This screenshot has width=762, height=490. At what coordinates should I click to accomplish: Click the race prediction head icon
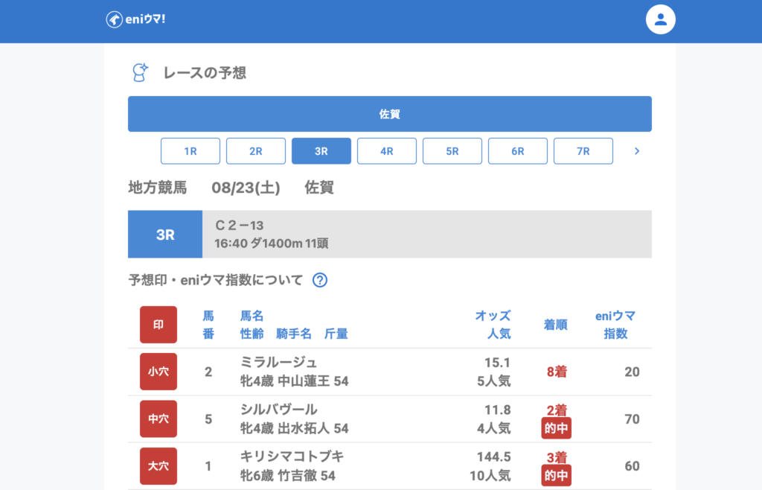[139, 72]
